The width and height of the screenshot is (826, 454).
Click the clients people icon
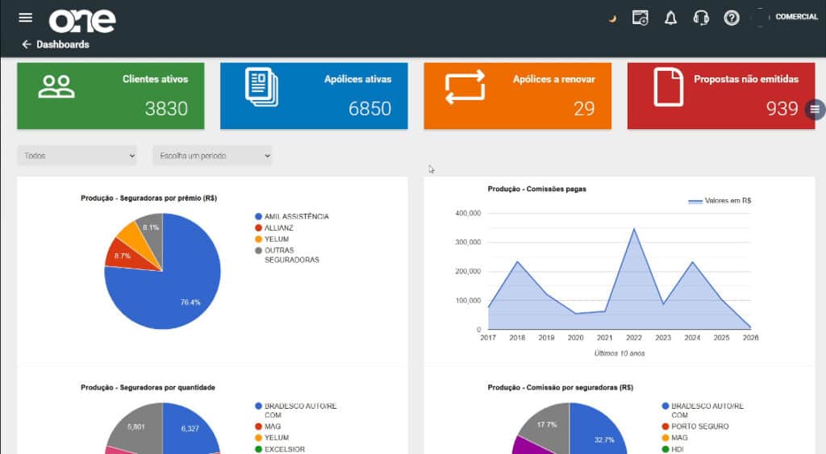click(56, 86)
